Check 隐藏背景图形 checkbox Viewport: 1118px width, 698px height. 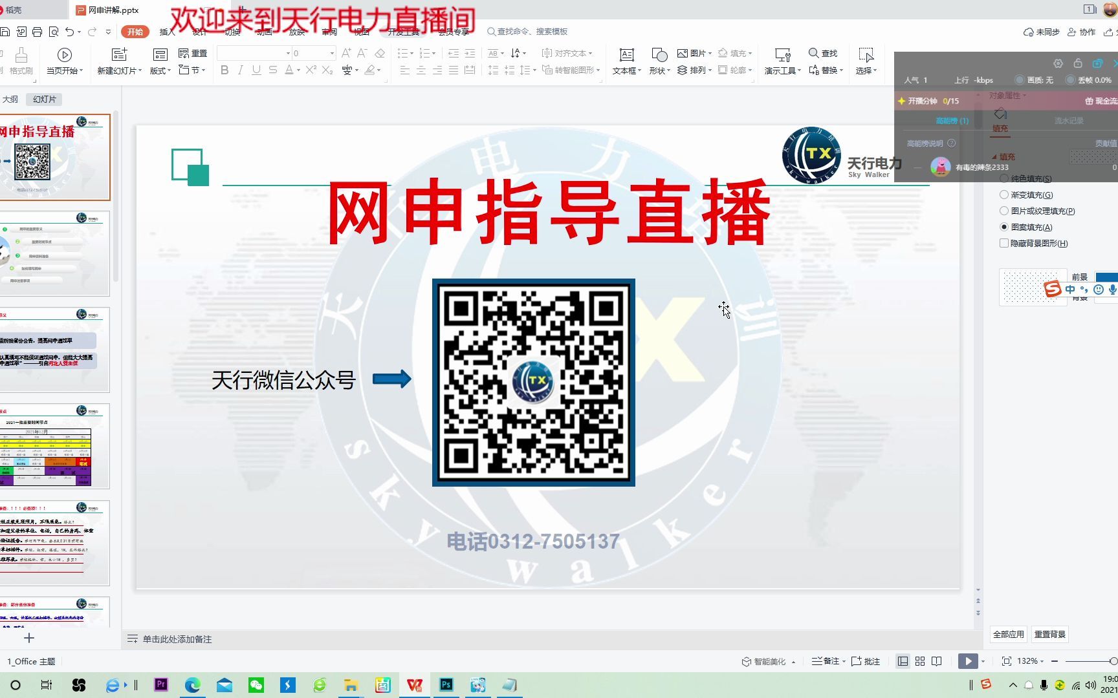click(1004, 243)
